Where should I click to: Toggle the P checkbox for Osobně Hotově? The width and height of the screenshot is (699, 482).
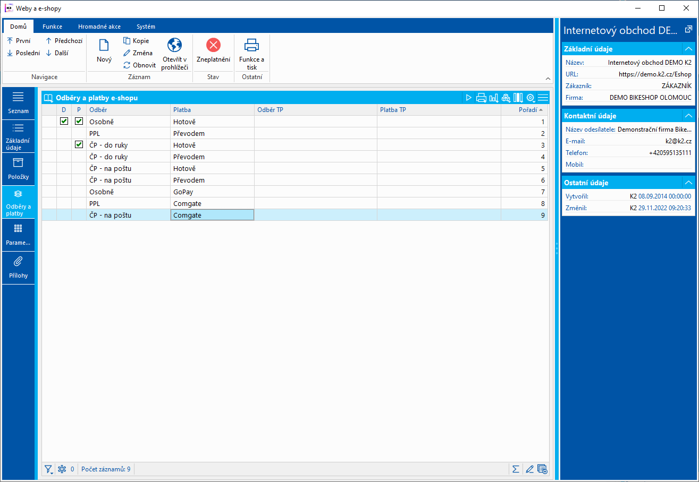point(79,122)
